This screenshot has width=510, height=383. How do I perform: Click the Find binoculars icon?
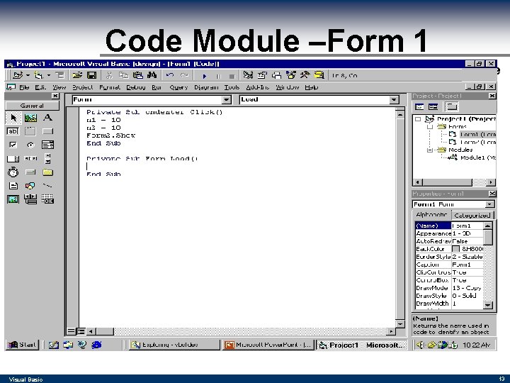pos(152,75)
